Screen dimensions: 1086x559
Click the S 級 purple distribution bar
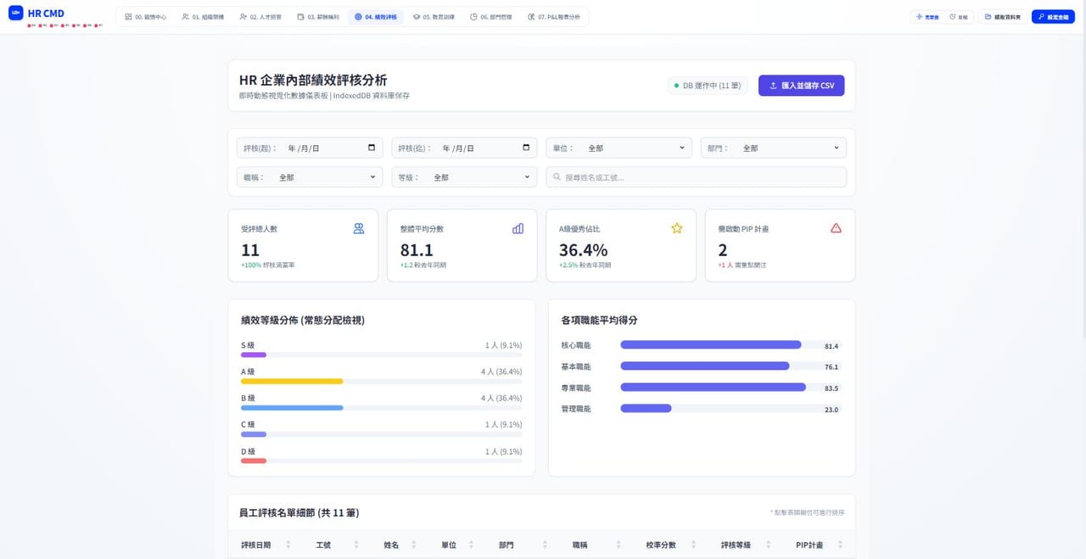[x=254, y=355]
